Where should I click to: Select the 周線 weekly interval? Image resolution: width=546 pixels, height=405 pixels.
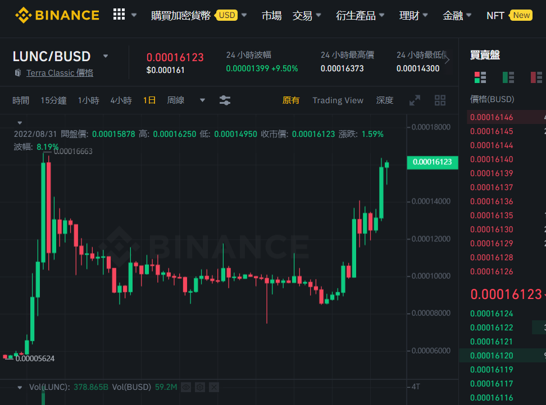pos(175,100)
